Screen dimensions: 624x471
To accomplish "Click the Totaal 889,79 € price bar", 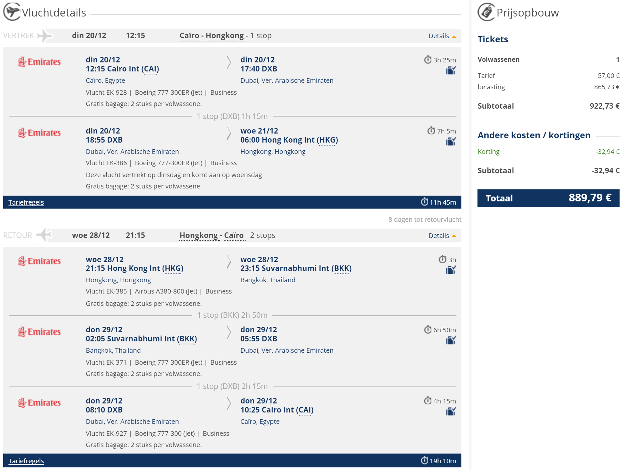I will coord(548,198).
